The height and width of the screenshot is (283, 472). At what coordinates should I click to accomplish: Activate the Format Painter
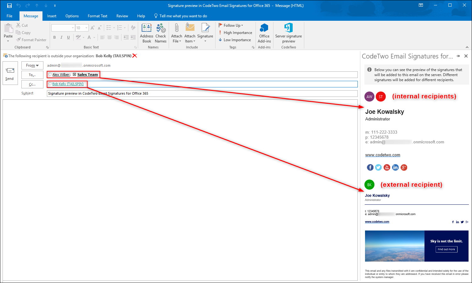31,40
